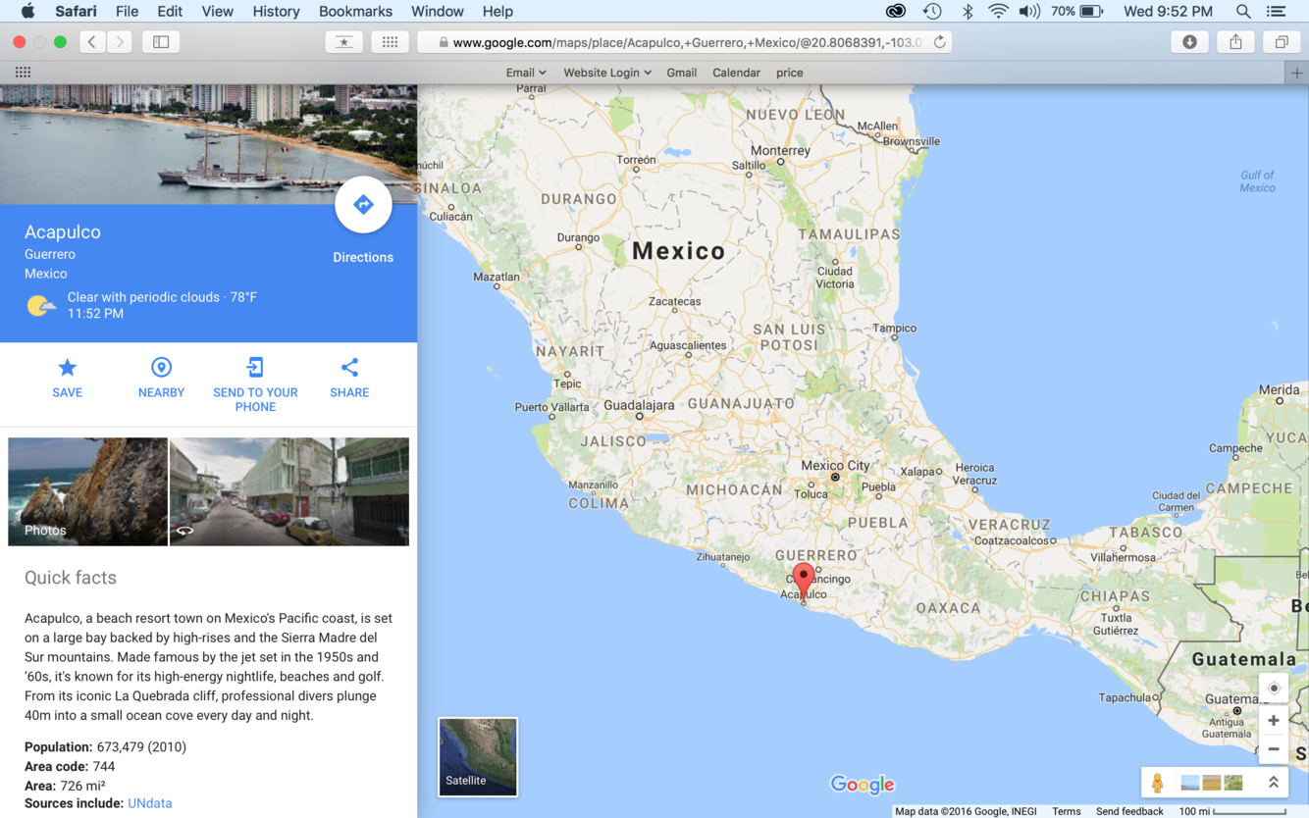Show the Safari downloads
1309x818 pixels.
coord(1189,42)
